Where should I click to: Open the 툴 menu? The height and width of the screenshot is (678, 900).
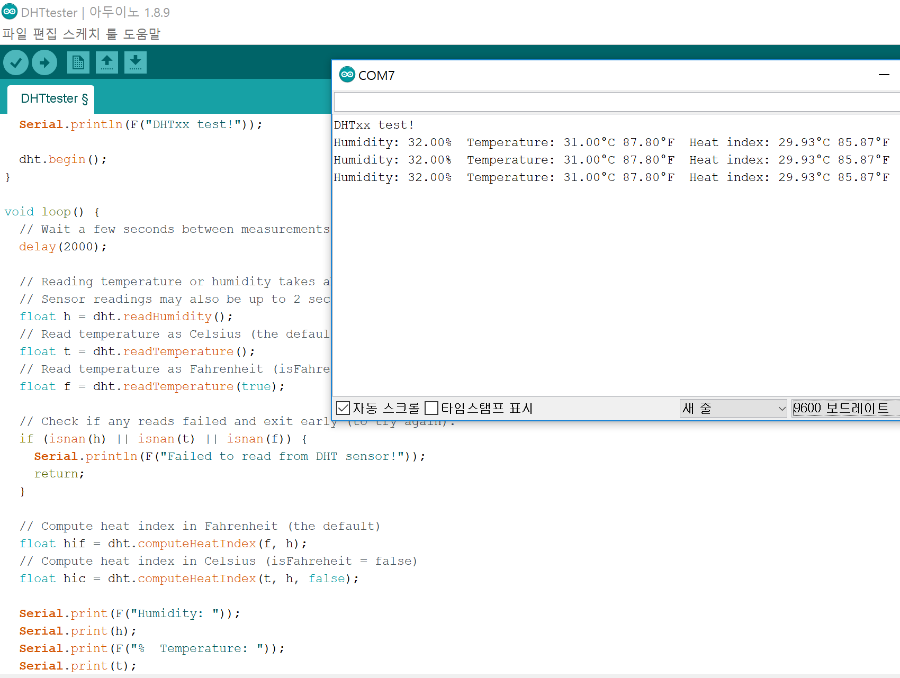(112, 34)
